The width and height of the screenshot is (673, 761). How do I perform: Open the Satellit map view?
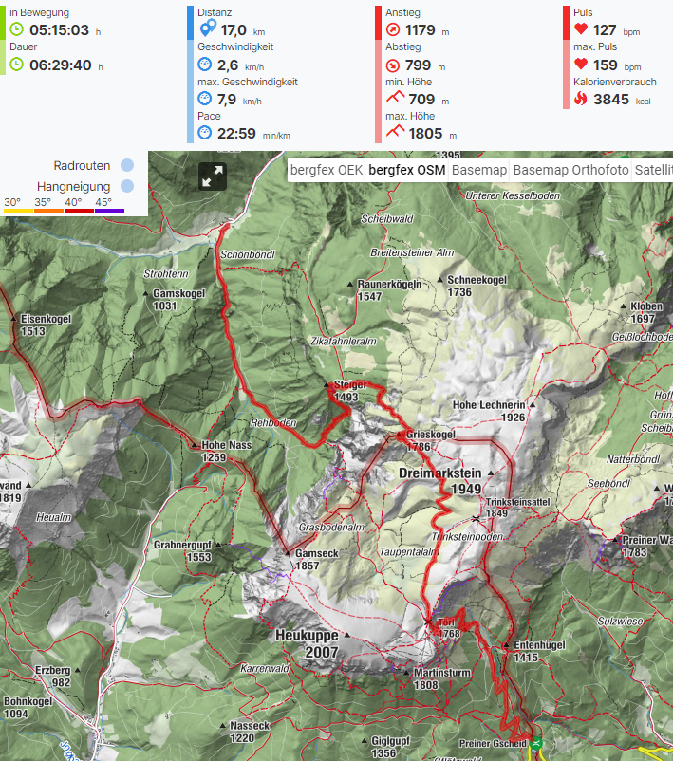pyautogui.click(x=653, y=170)
